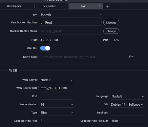Browse for Cert Folder with folder icon
Screen dimensions: 148x127
[131, 57]
